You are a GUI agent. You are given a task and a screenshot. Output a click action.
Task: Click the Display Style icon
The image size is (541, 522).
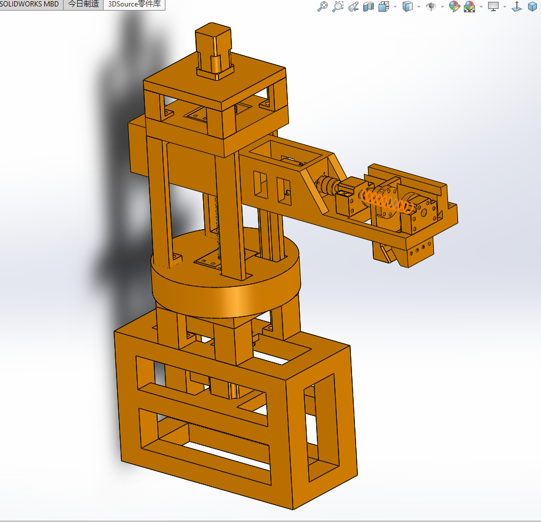click(x=407, y=6)
